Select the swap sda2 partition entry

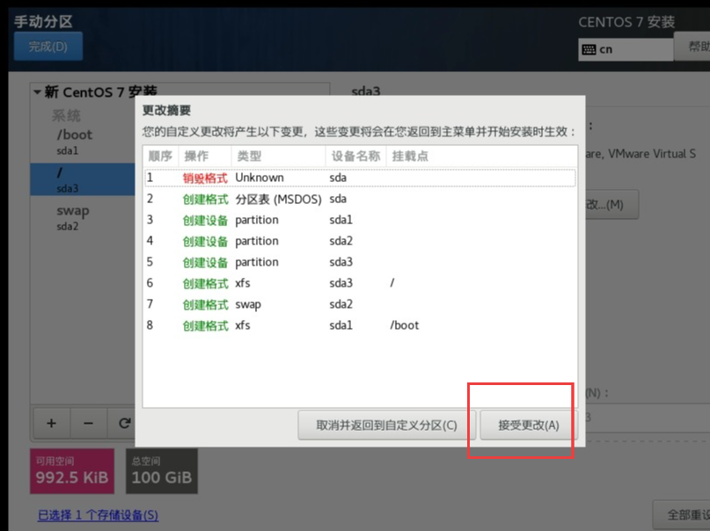[x=83, y=217]
